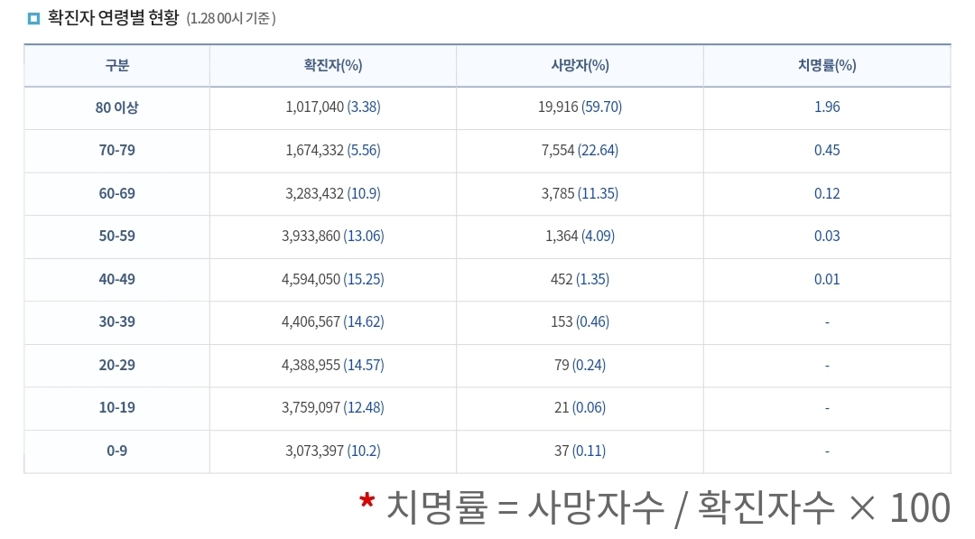This screenshot has width=975, height=539.
Task: Click confirmed cases cell 4,594,050 (15.25)
Action: point(332,279)
